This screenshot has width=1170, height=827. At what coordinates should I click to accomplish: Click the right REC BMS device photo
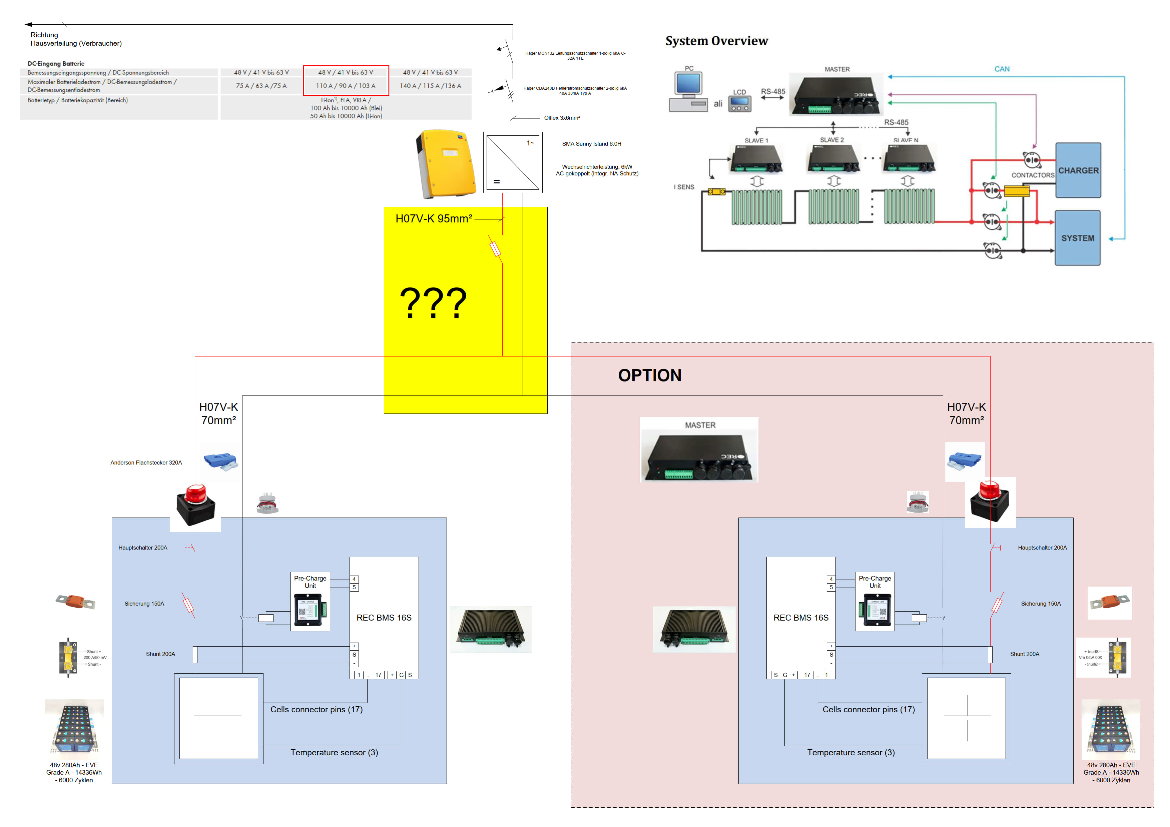pyautogui.click(x=694, y=629)
